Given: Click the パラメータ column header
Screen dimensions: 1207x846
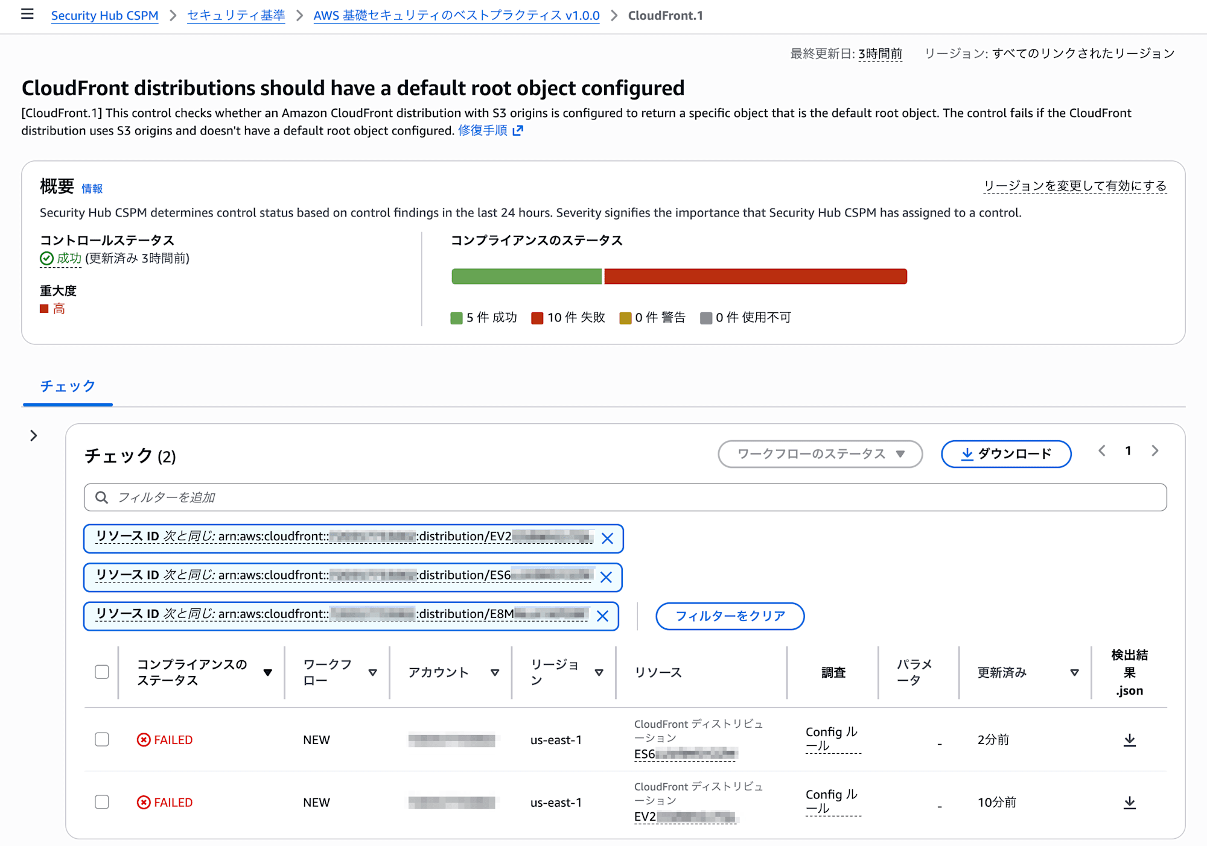Looking at the screenshot, I should (x=914, y=672).
